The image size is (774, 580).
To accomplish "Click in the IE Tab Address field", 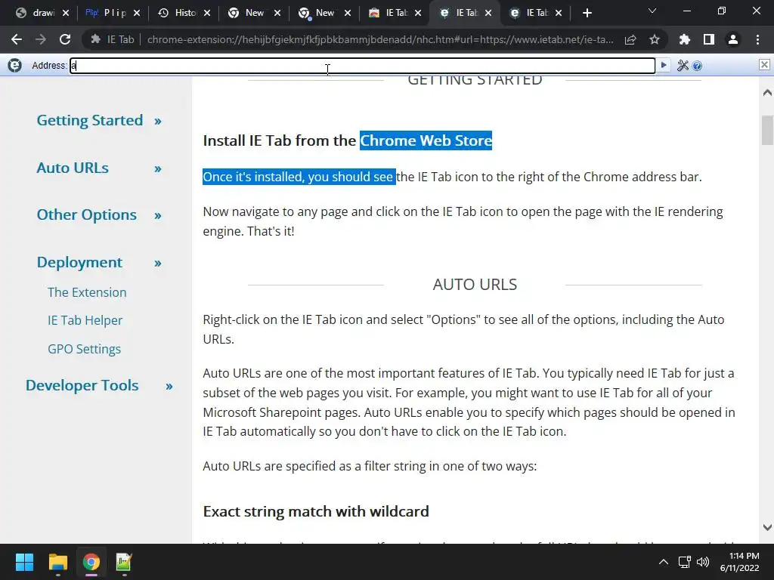I will (x=363, y=65).
